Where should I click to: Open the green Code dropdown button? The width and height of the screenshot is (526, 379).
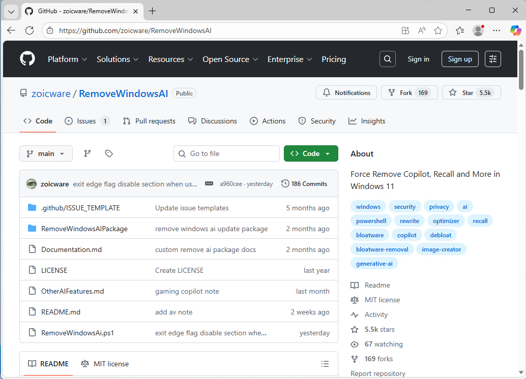(311, 153)
